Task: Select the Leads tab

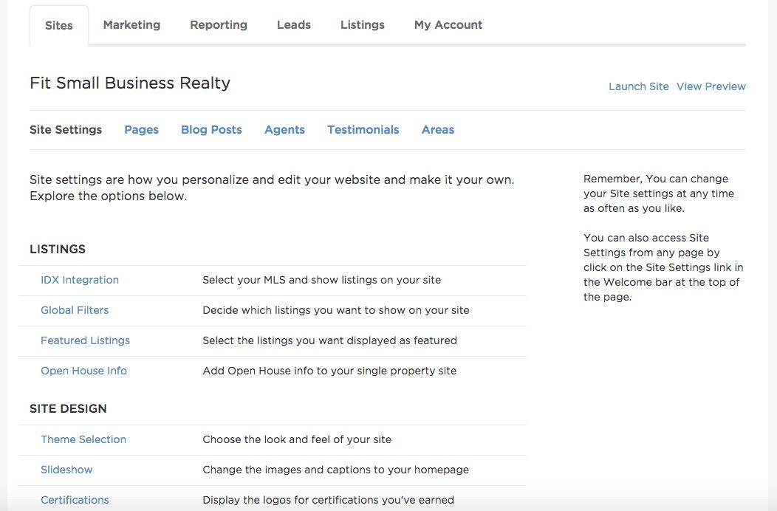Action: pyautogui.click(x=294, y=25)
